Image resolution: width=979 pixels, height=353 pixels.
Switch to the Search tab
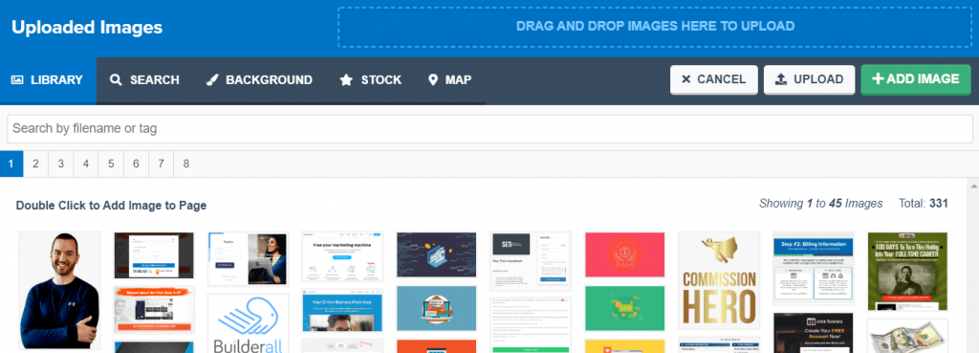[x=144, y=80]
